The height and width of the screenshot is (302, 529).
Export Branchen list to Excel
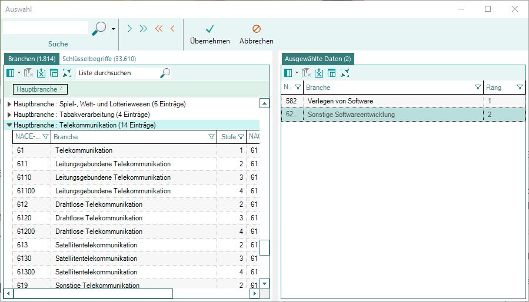pos(41,73)
